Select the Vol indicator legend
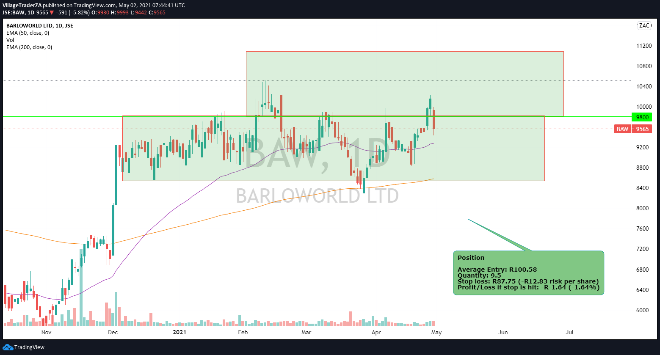The width and height of the screenshot is (660, 355). point(10,40)
